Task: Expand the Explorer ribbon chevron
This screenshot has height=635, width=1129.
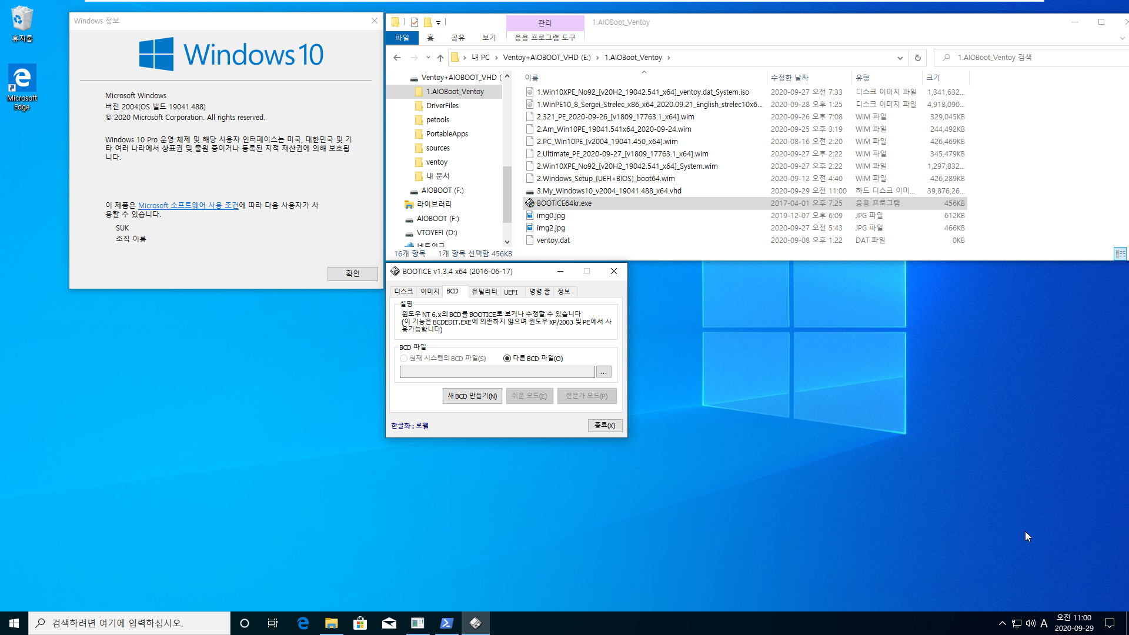Action: (1122, 38)
